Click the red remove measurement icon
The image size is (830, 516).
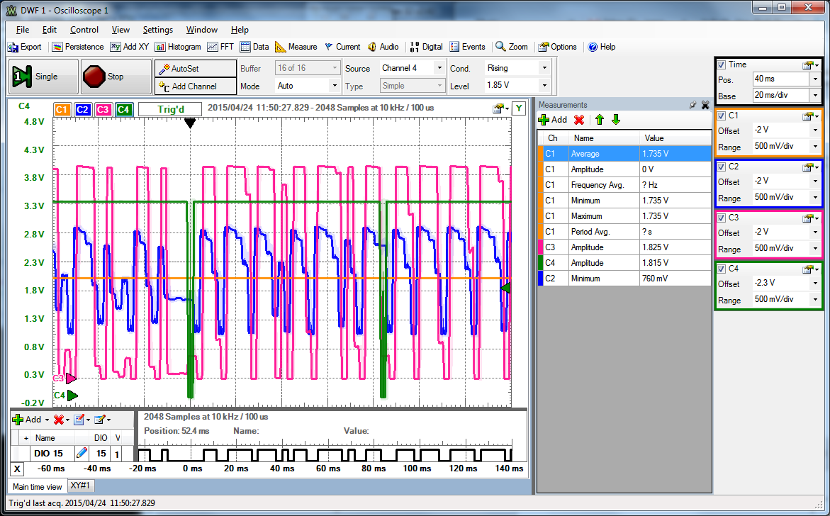(579, 120)
